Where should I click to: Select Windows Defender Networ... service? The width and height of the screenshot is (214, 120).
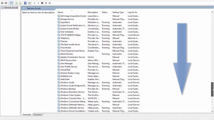pyautogui.click(x=73, y=105)
